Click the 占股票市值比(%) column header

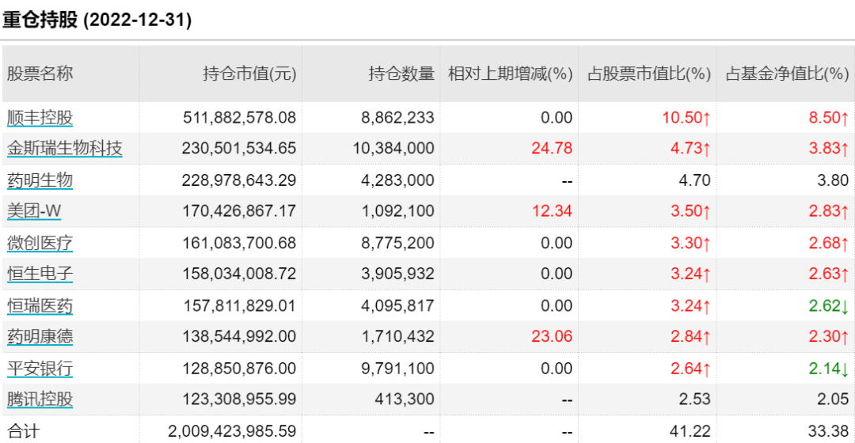(x=649, y=73)
